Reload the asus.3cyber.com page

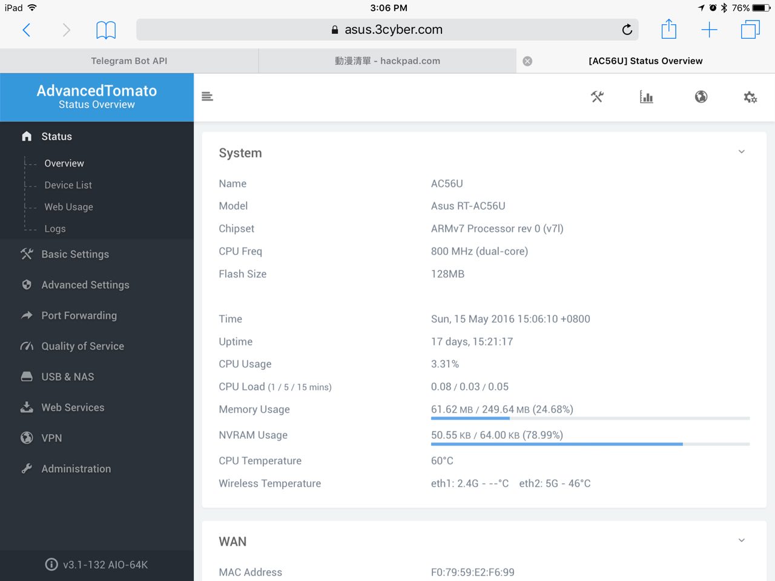(627, 29)
